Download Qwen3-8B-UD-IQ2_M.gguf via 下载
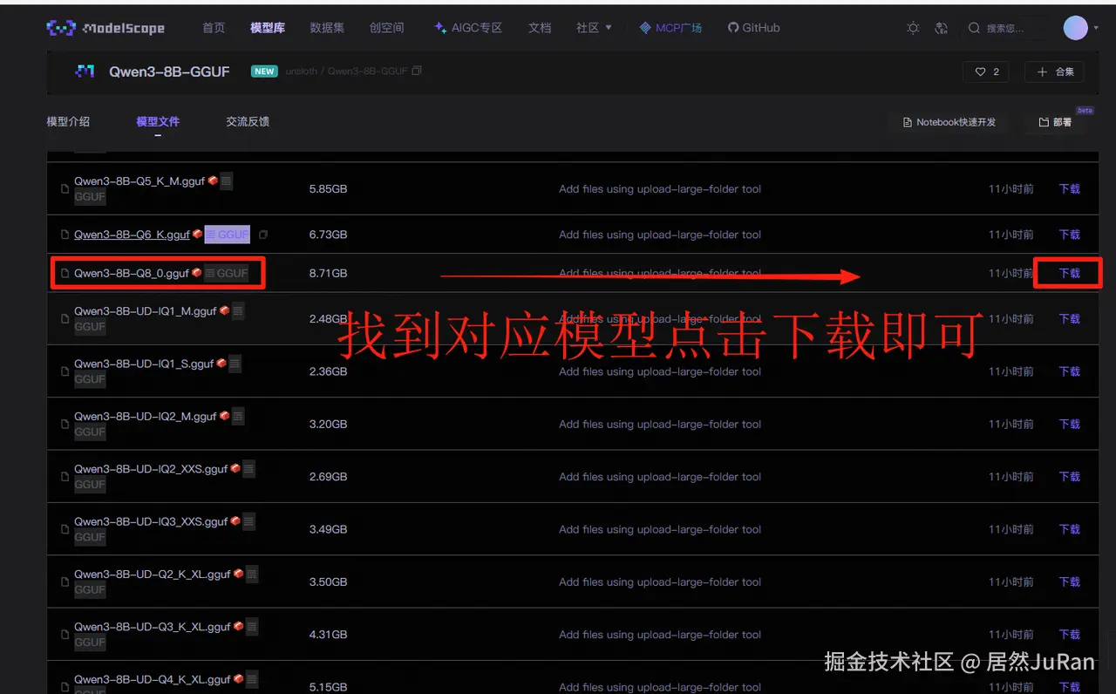The width and height of the screenshot is (1116, 694). coord(1069,425)
